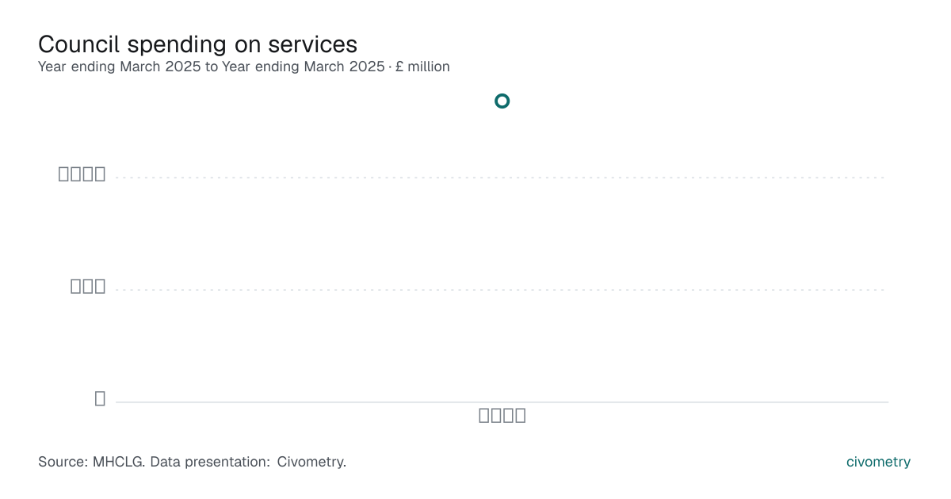The width and height of the screenshot is (951, 499).
Task: Click the first 'Year ending March 2025' phrase
Action: coord(120,67)
